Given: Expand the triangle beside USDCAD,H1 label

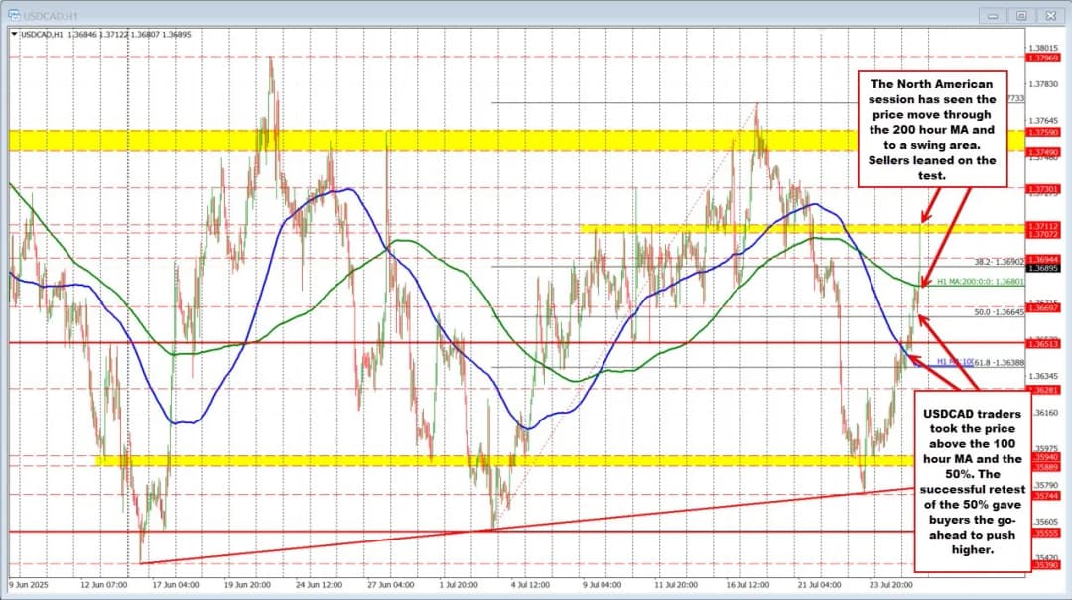Looking at the screenshot, I should [x=13, y=34].
